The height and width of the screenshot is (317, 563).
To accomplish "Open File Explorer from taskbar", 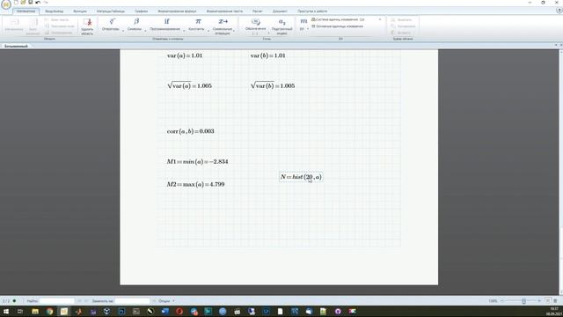I will tap(35, 311).
